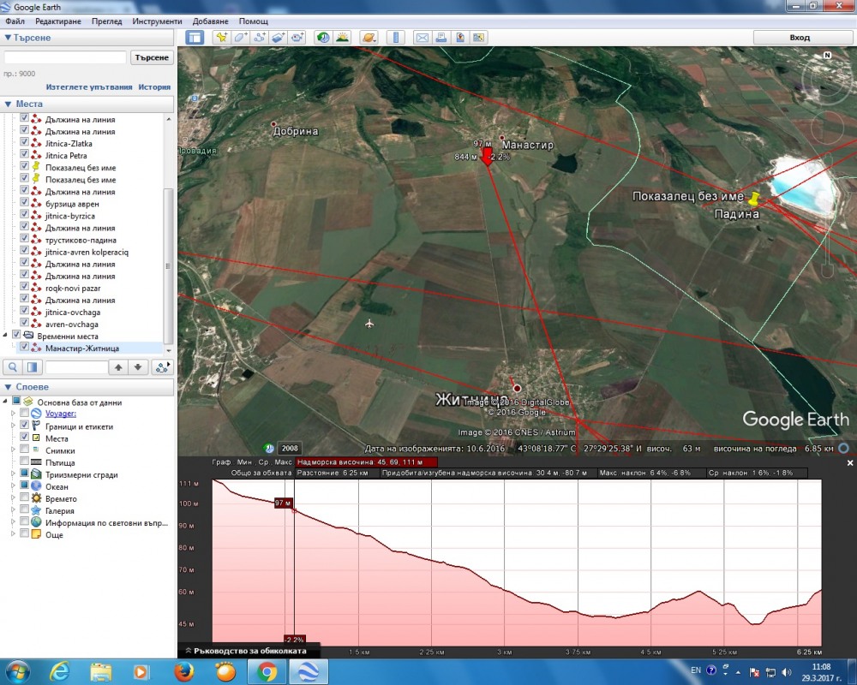Uncheck the Манастир-Житница temporary place

point(26,348)
